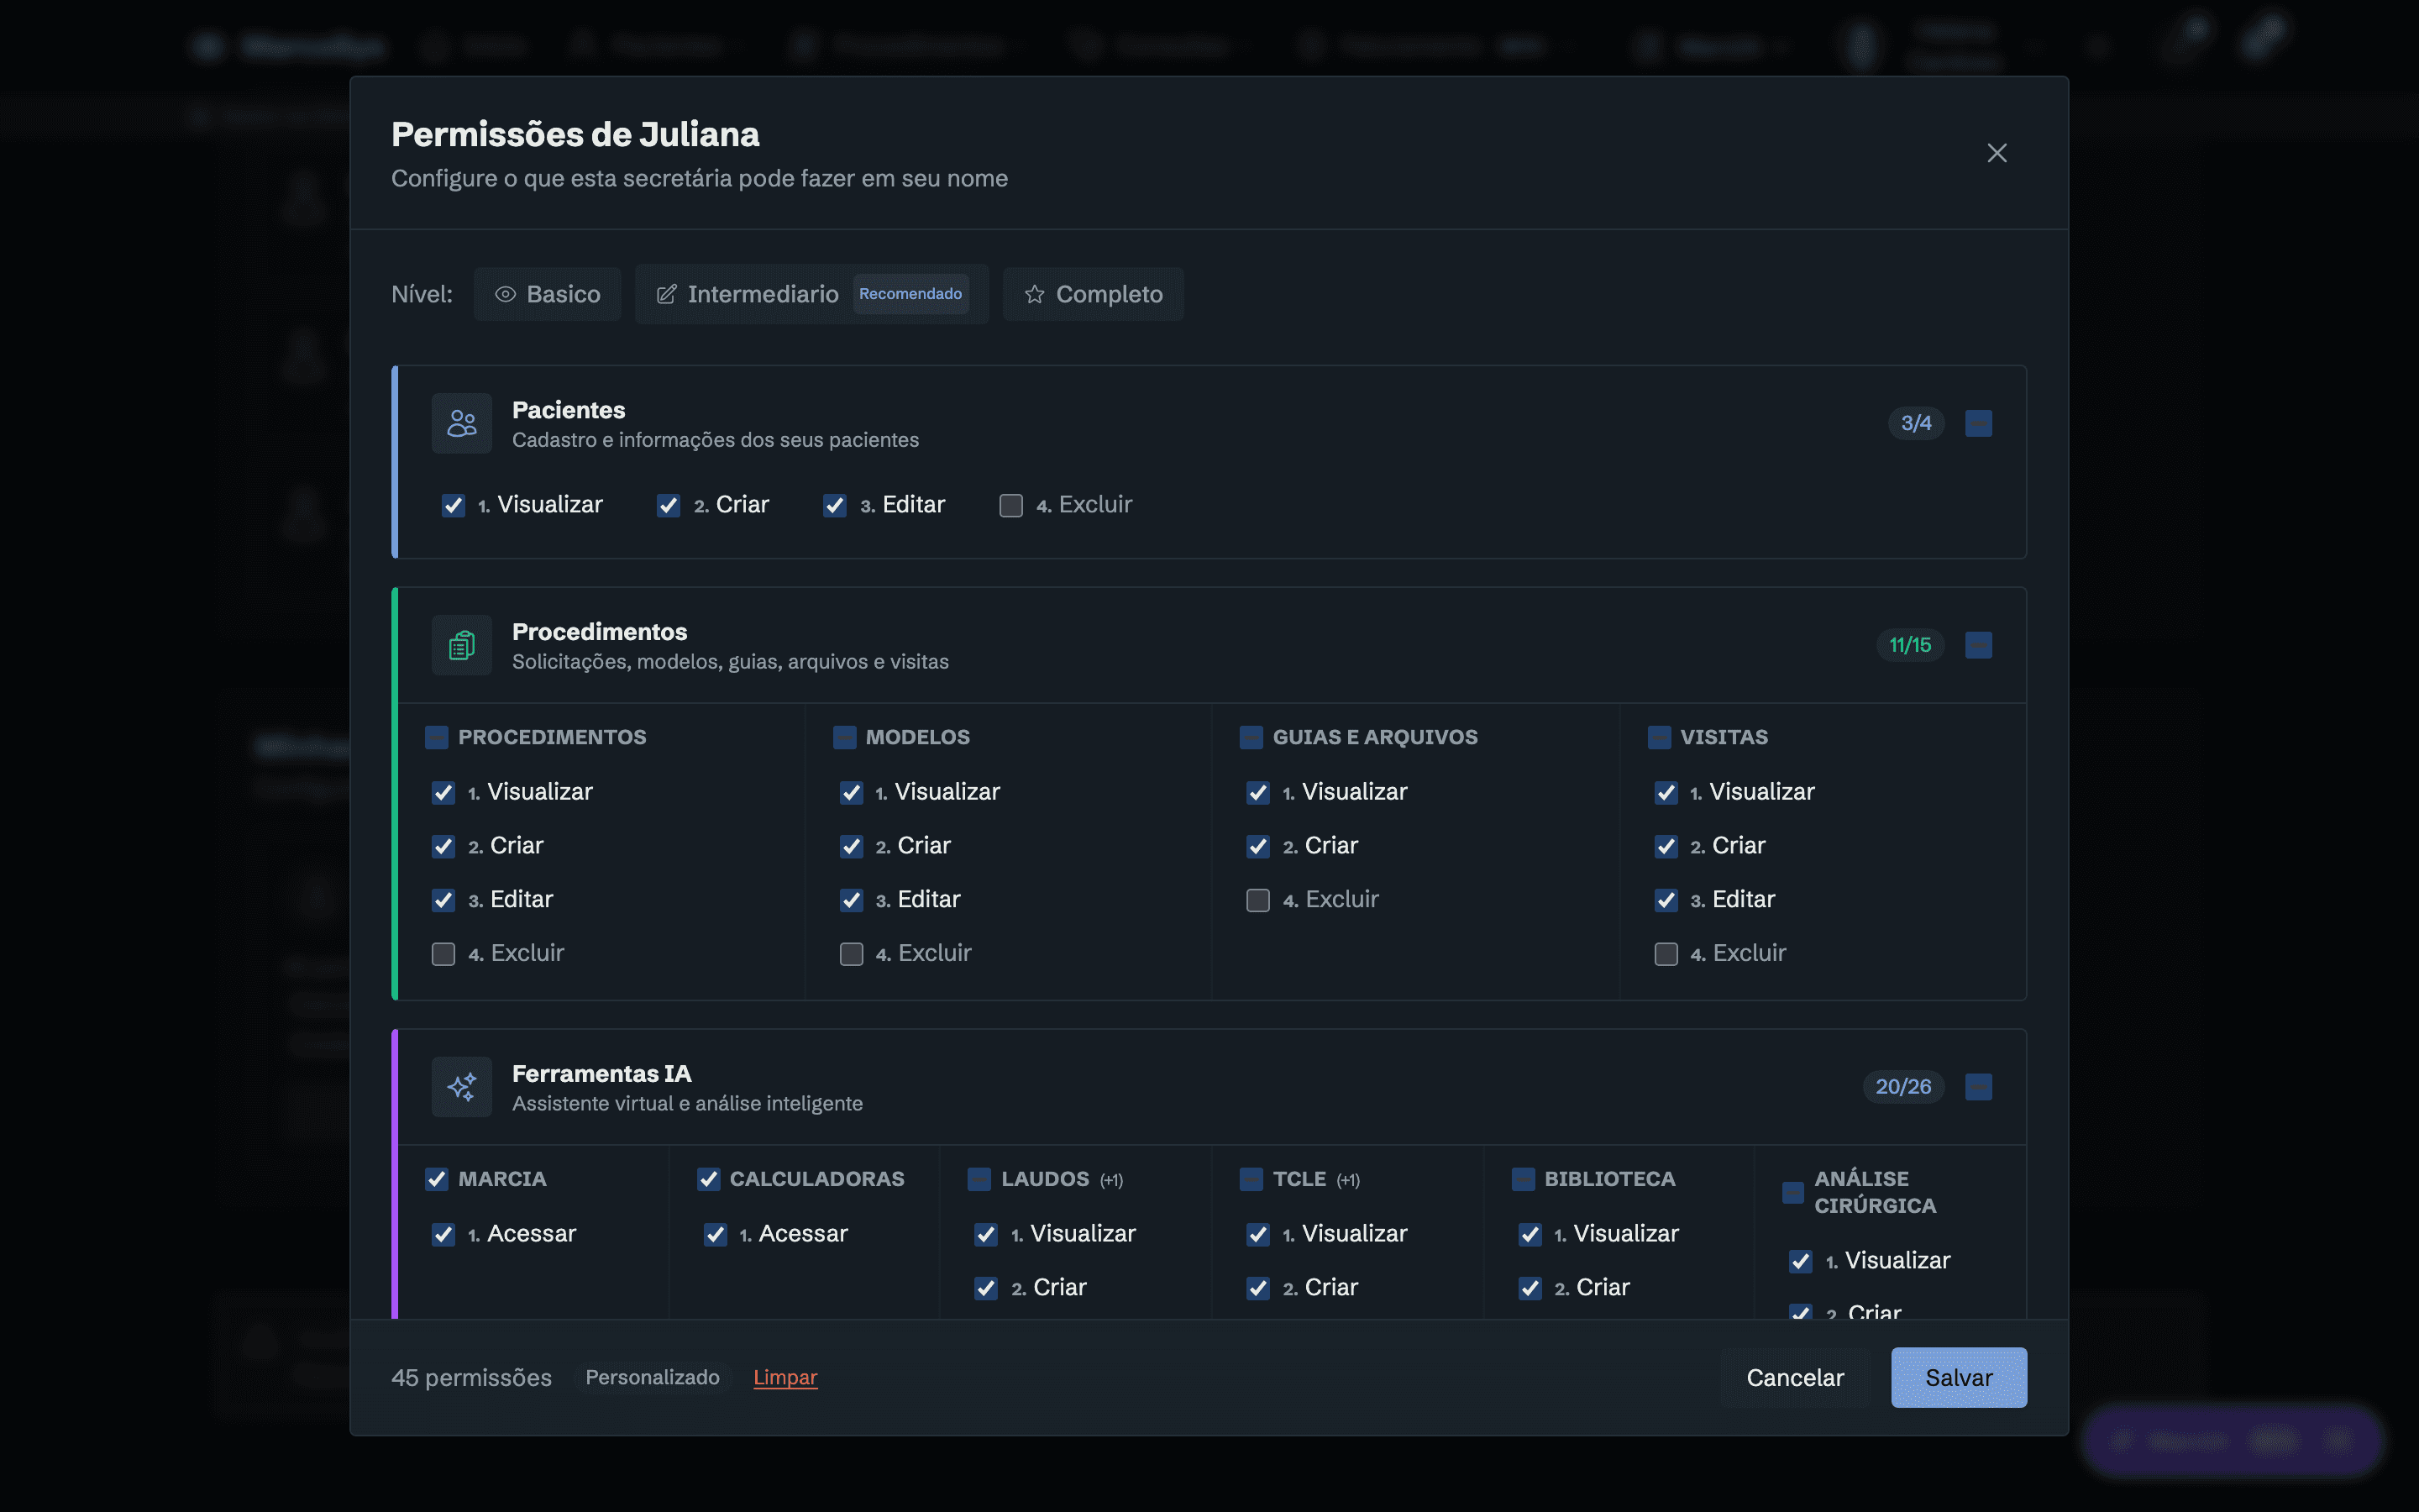Click the Procedimentos clipboard icon

(462, 645)
